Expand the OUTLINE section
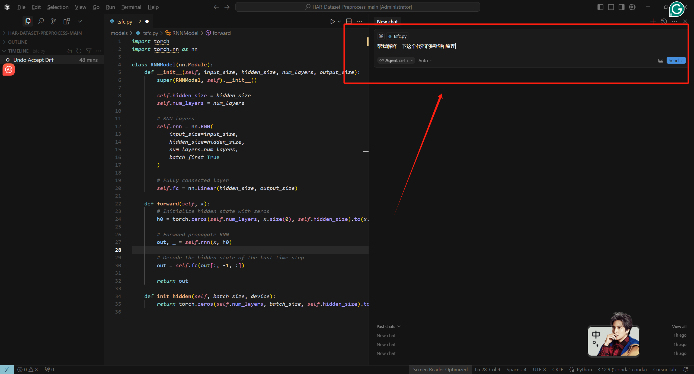 pos(18,42)
